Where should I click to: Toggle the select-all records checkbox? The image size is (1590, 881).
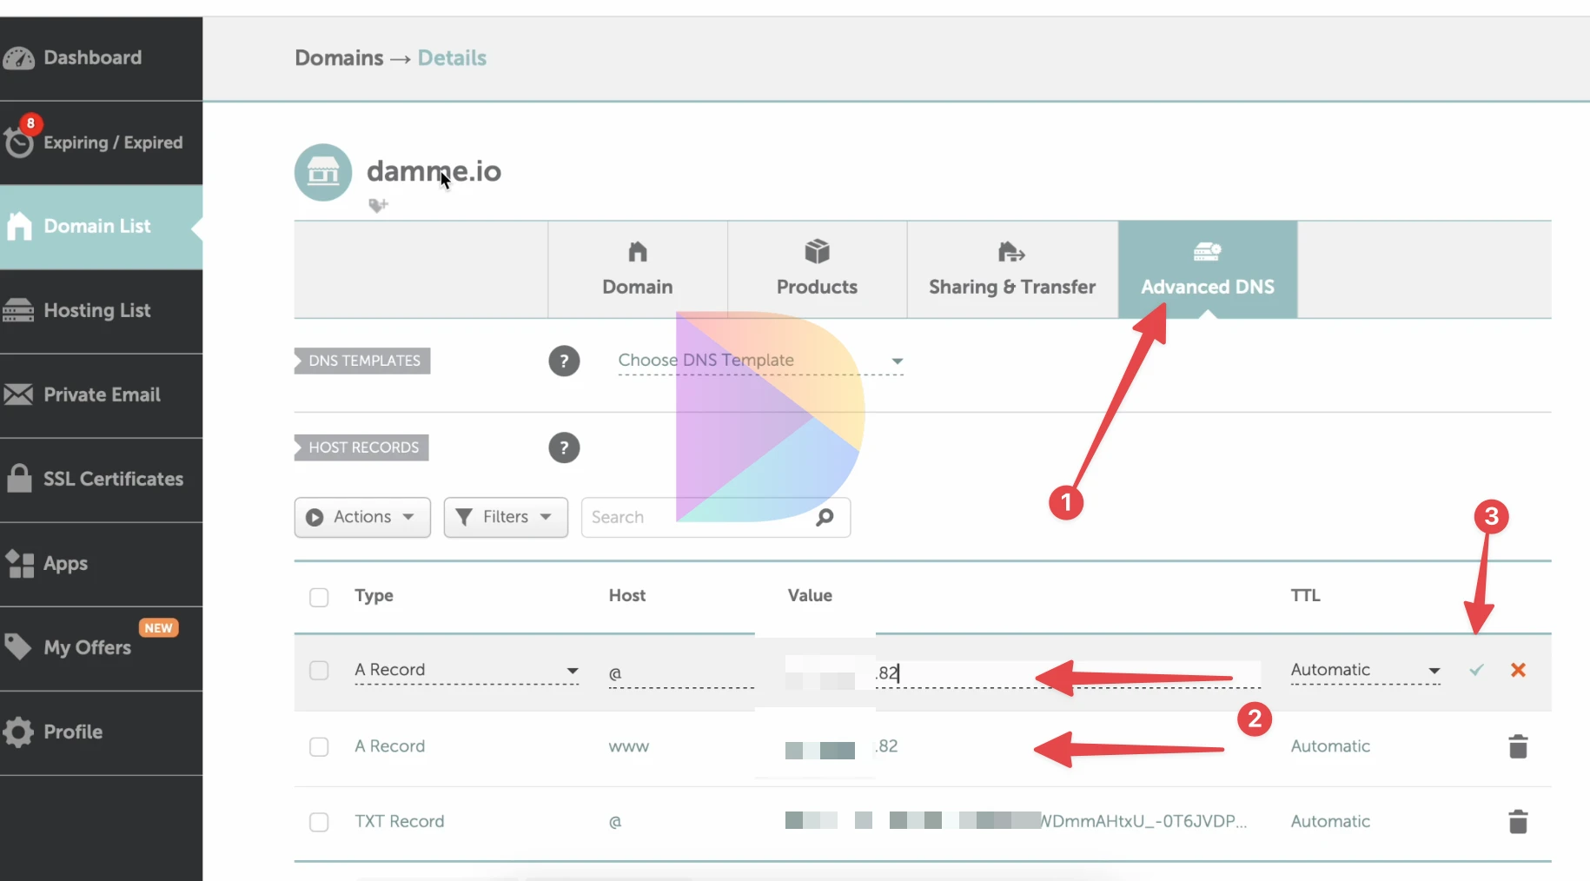pyautogui.click(x=319, y=597)
